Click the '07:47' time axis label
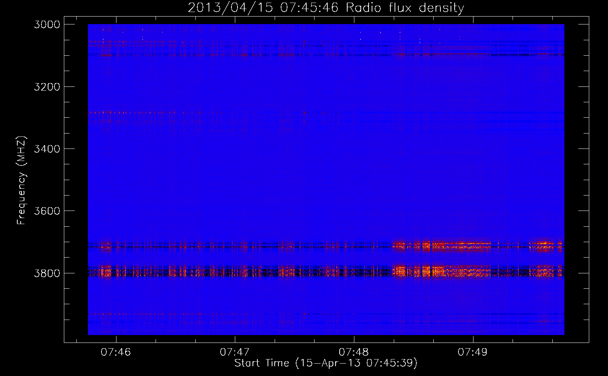 pyautogui.click(x=235, y=352)
